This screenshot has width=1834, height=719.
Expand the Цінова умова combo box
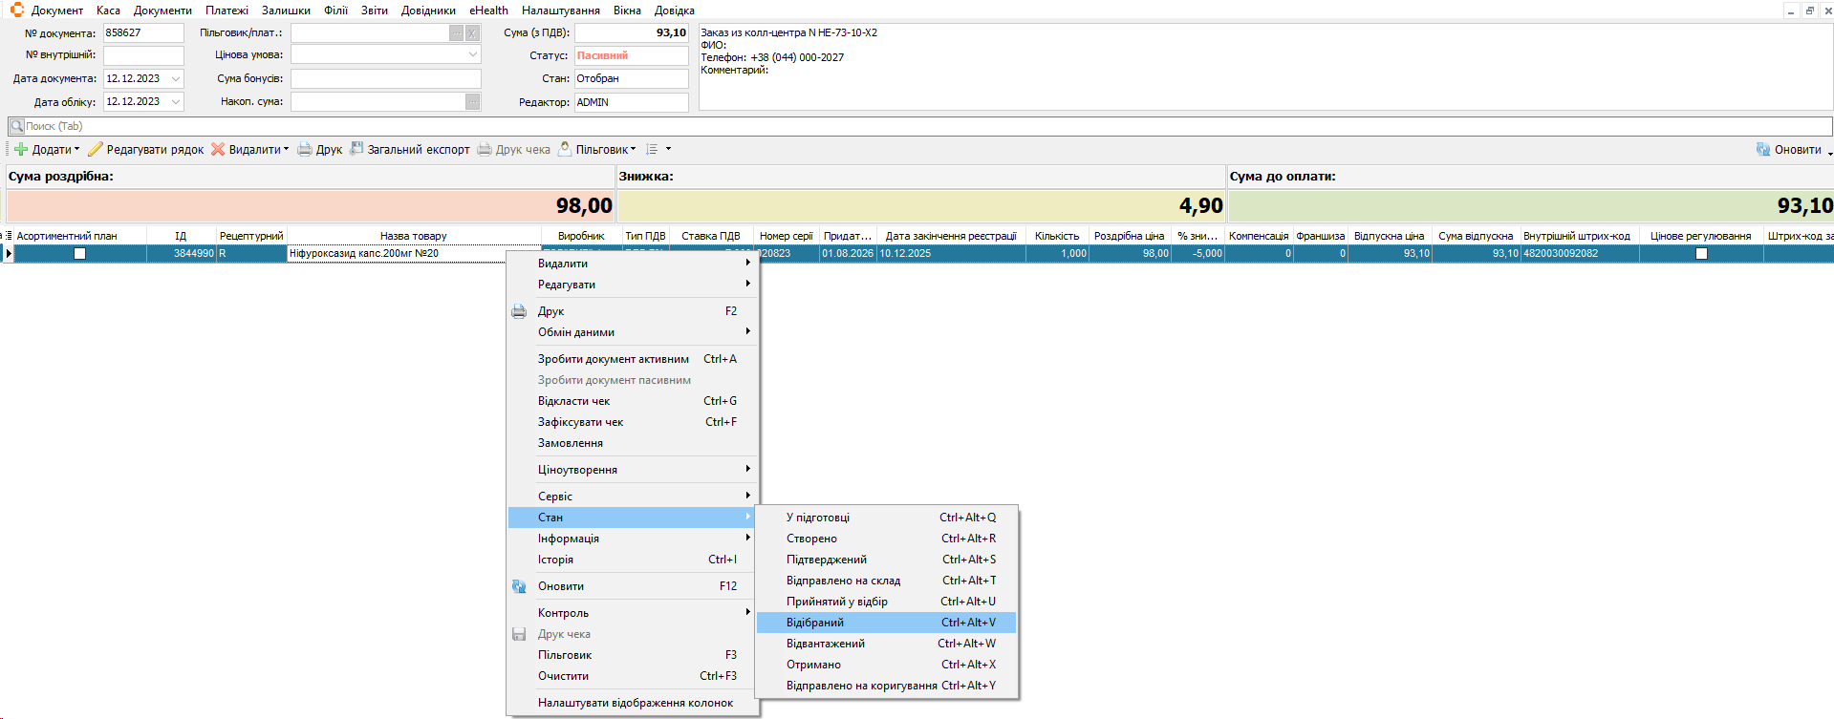click(x=472, y=55)
